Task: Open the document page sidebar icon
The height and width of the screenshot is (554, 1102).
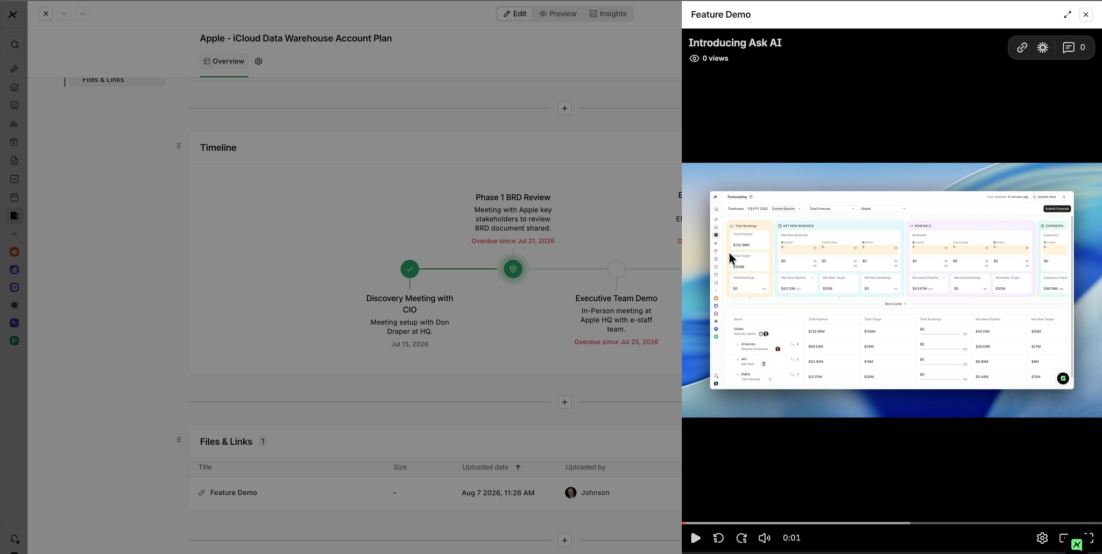Action: coord(15,161)
